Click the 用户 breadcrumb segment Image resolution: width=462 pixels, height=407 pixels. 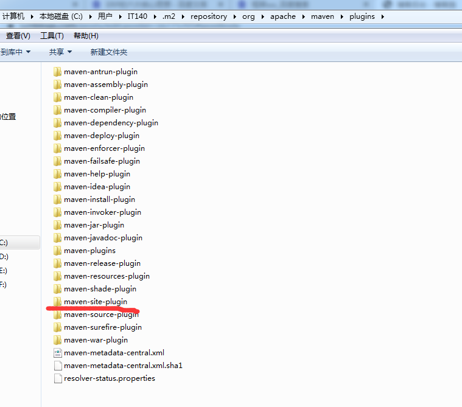click(x=105, y=16)
